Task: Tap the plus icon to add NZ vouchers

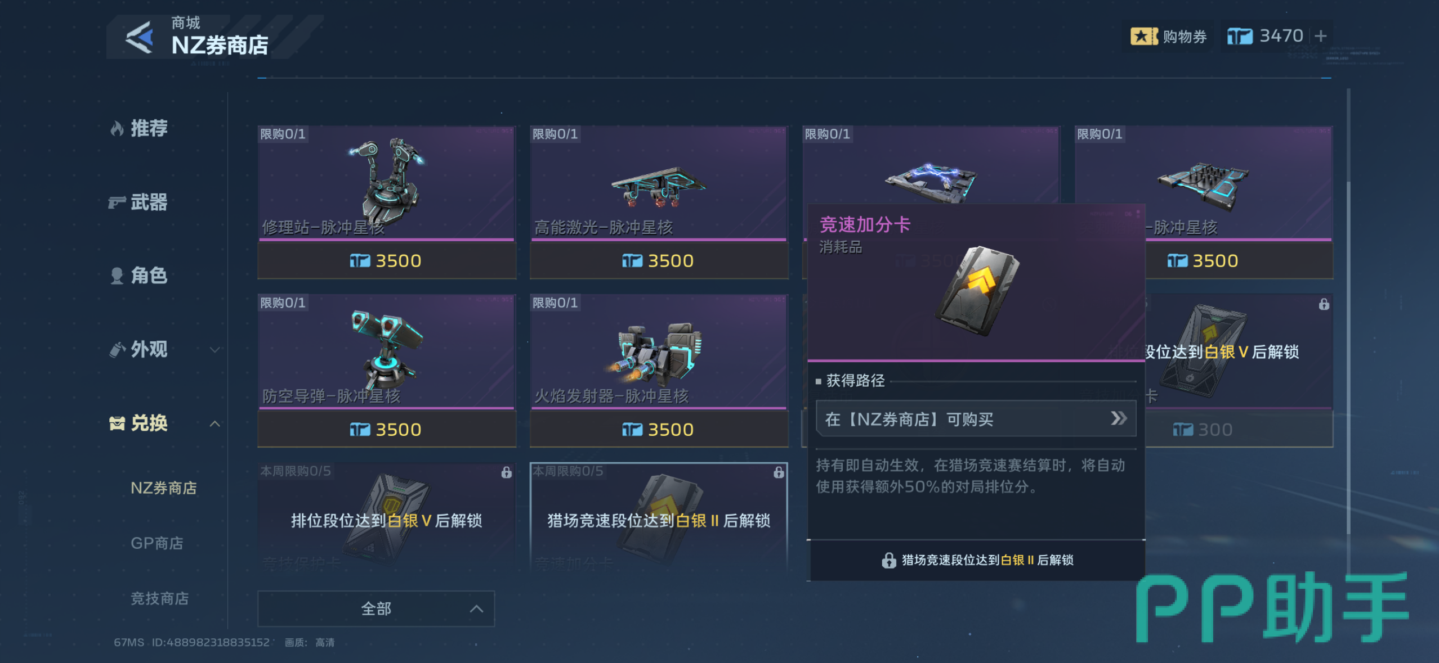Action: tap(1320, 36)
